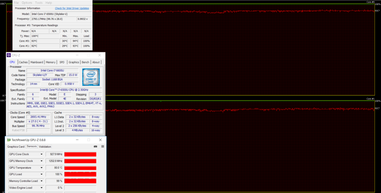Select the Graphics Card tab in GPU-Z
This screenshot has width=381, height=193.
pyautogui.click(x=16, y=147)
